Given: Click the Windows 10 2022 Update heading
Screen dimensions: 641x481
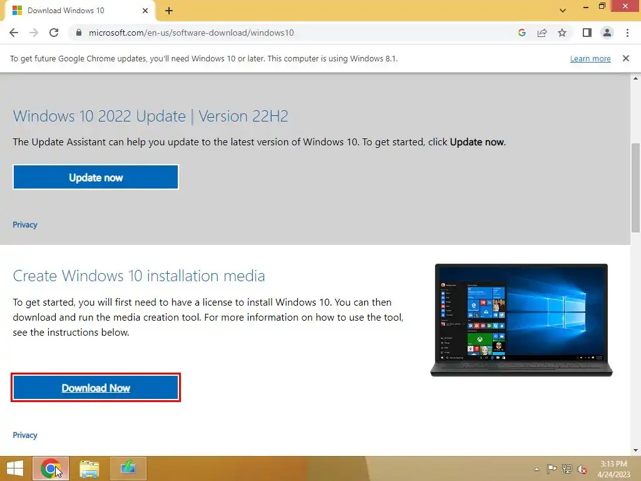Looking at the screenshot, I should [150, 116].
